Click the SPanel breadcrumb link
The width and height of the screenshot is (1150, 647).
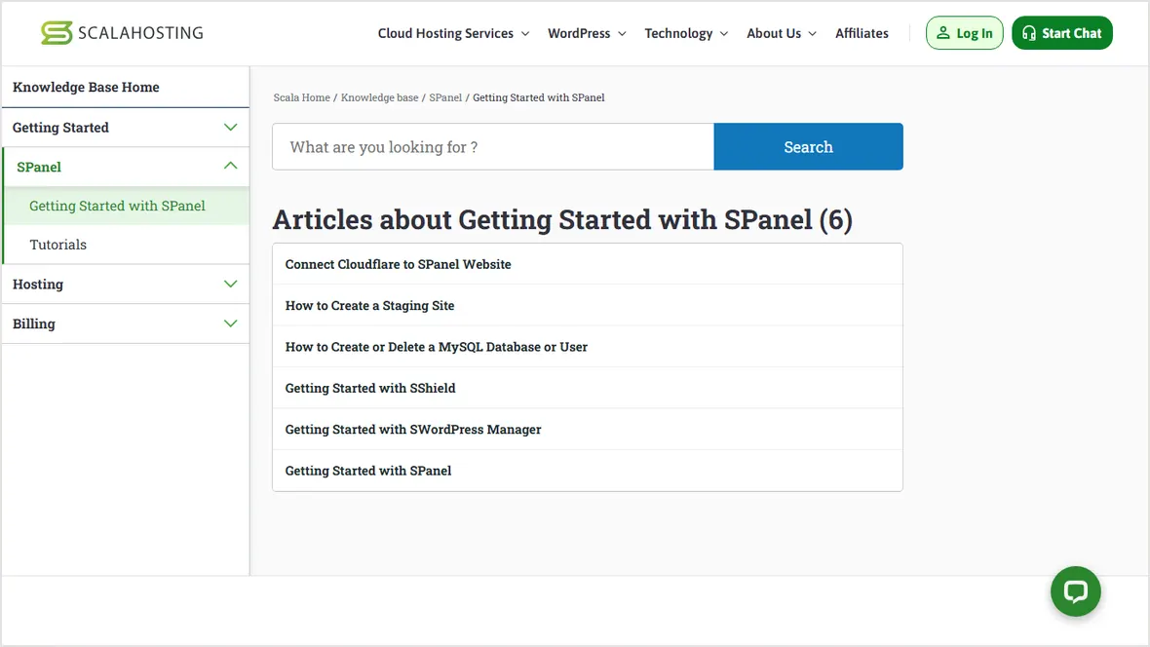(445, 97)
